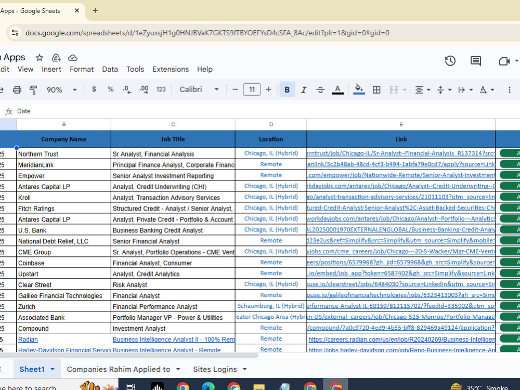Open the Insert menu

pyautogui.click(x=51, y=69)
